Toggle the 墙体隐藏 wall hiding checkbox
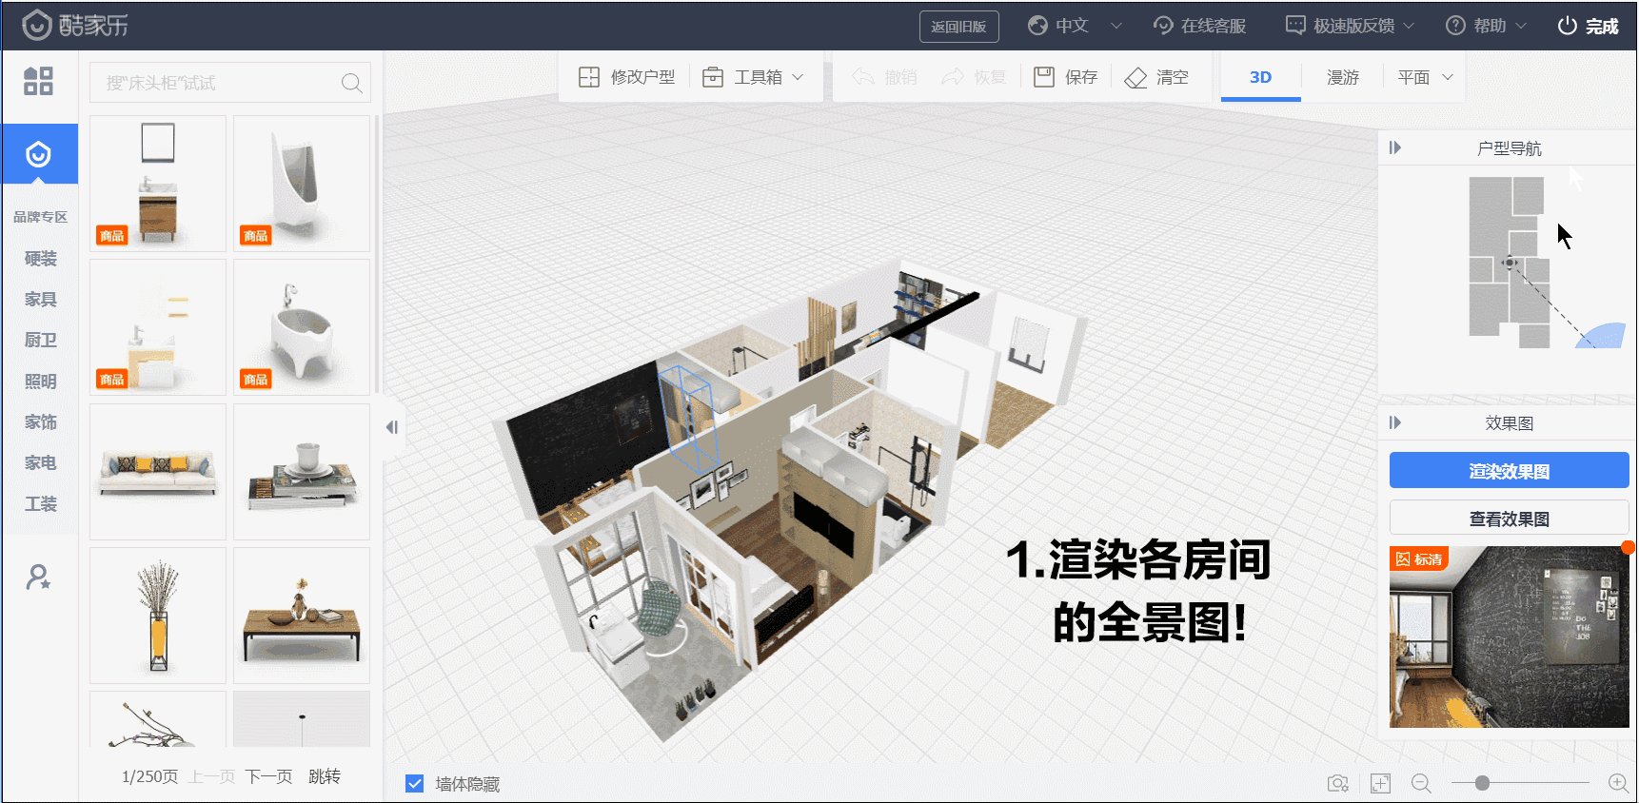 [415, 784]
